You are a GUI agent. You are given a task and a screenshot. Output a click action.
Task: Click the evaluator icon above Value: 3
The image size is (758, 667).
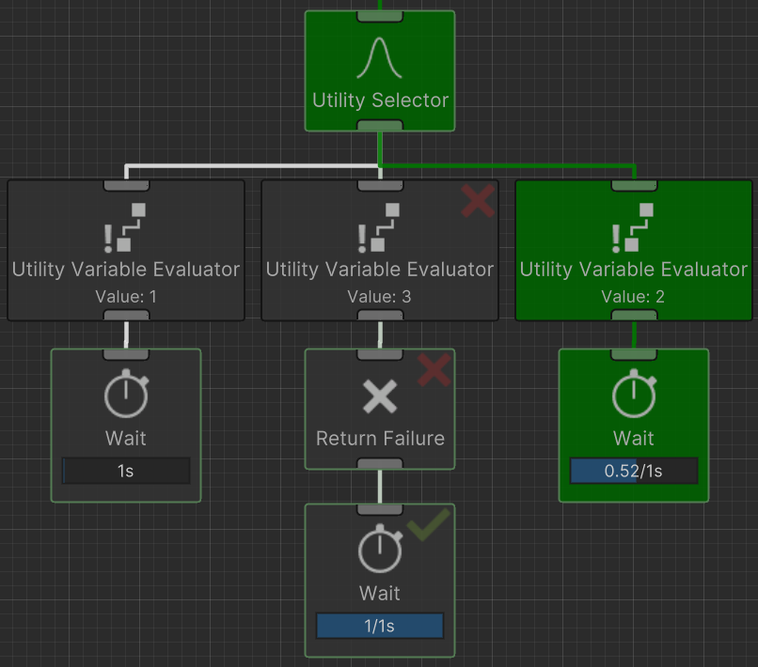[x=379, y=227]
